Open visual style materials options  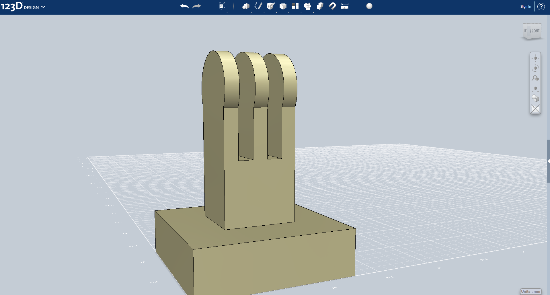(x=535, y=98)
